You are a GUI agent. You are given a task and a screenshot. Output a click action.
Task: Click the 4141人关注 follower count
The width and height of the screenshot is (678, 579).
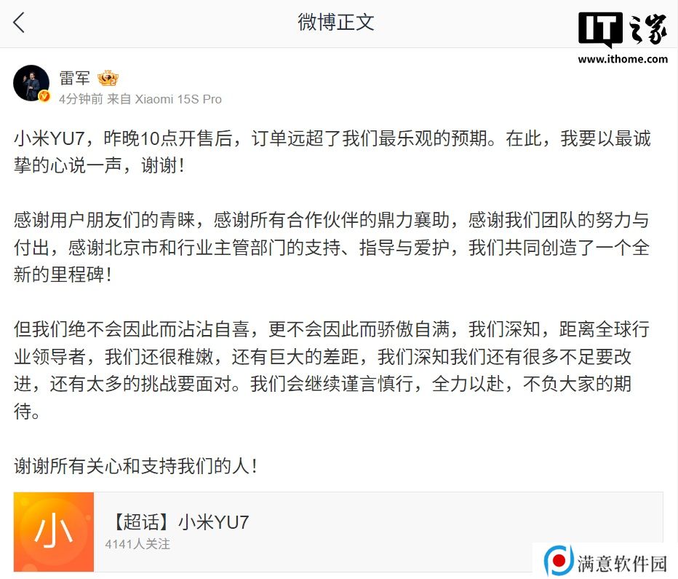tap(137, 544)
